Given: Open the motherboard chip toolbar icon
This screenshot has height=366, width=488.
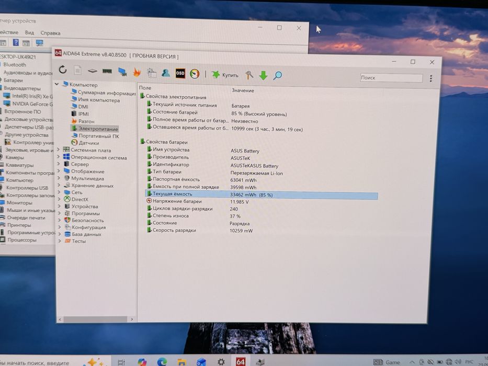Looking at the screenshot, I should click(x=93, y=71).
